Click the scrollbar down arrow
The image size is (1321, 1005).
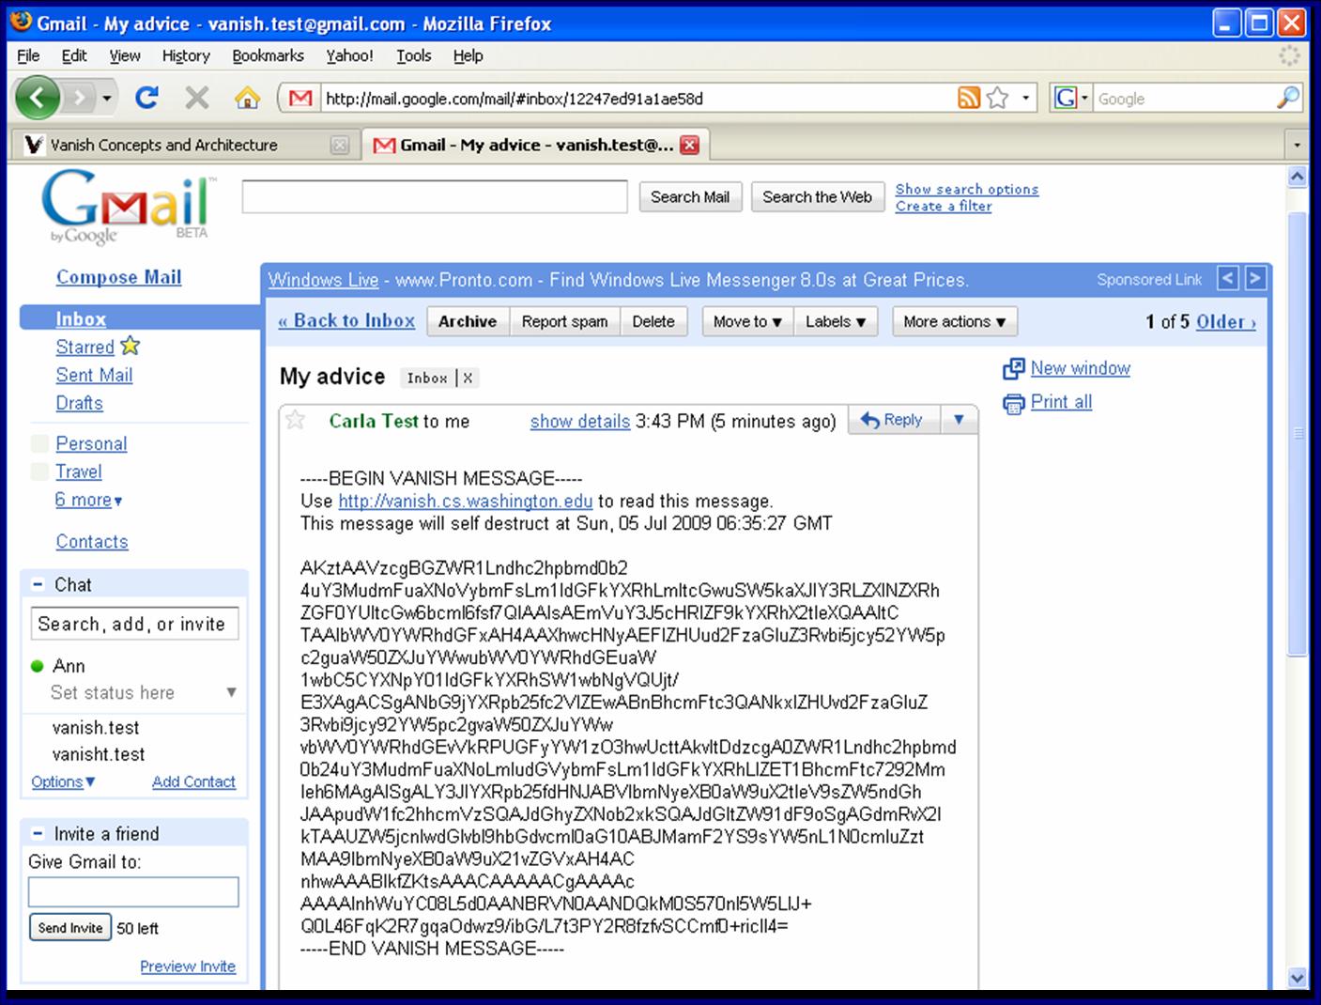point(1297,977)
